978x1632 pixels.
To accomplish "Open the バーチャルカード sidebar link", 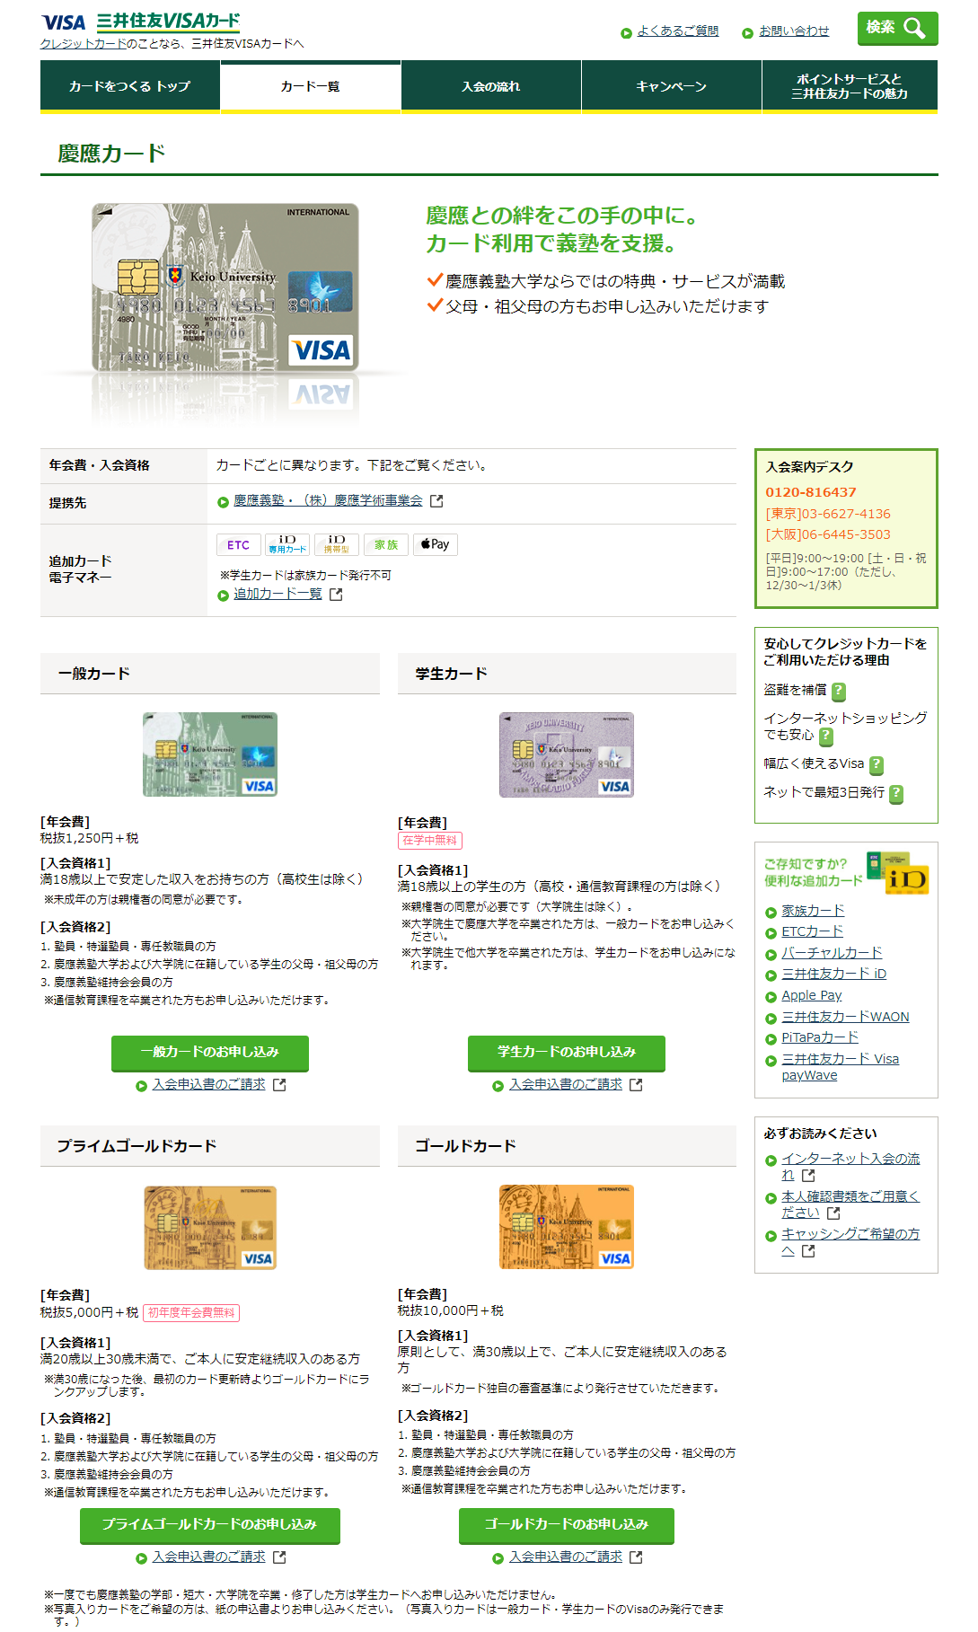I will 832,954.
